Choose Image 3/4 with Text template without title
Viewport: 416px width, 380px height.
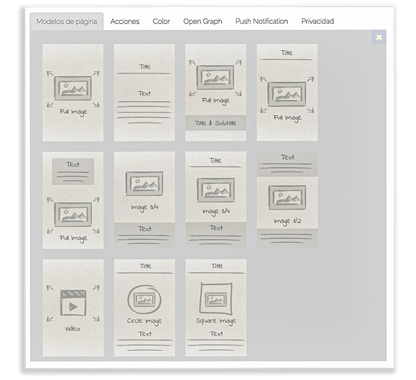[144, 200]
